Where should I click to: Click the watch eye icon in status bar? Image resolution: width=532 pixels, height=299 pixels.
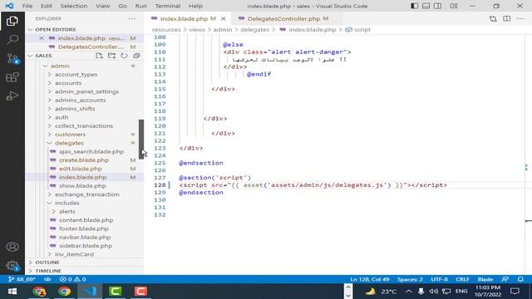tap(47, 279)
